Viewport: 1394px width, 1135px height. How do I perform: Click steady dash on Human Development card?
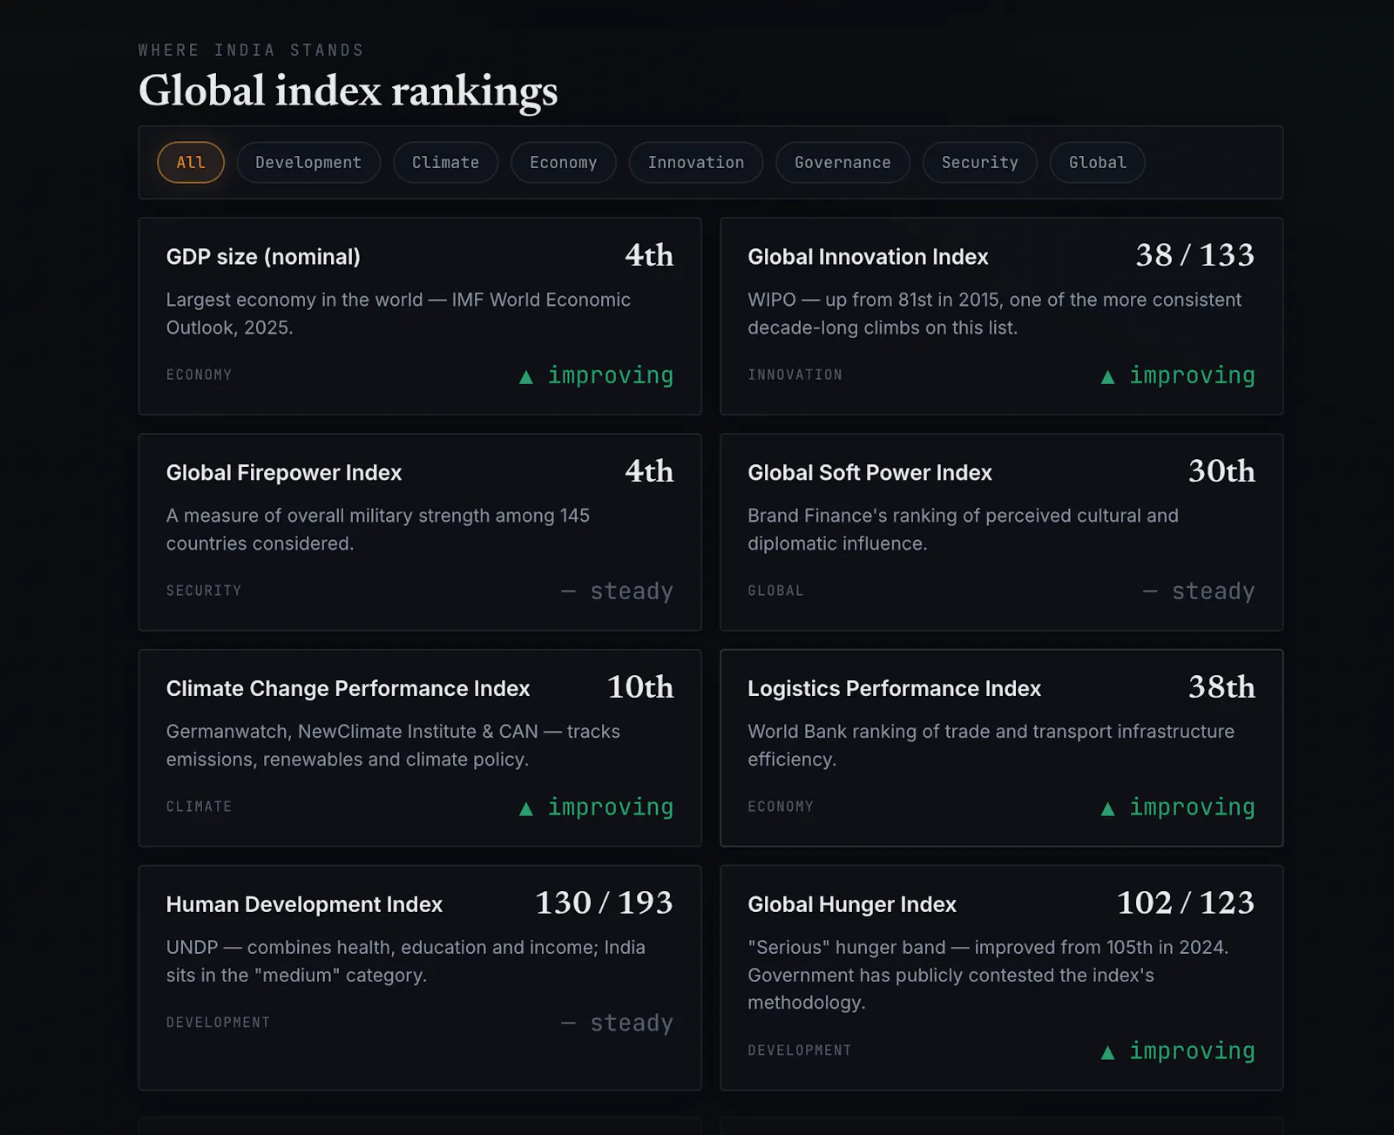[568, 1024]
